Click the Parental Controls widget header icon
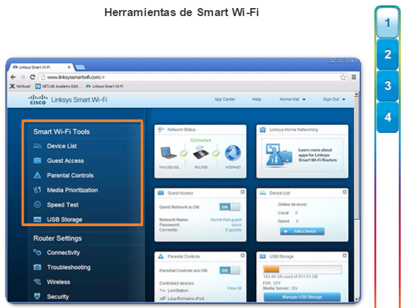This screenshot has height=308, width=404. [161, 256]
